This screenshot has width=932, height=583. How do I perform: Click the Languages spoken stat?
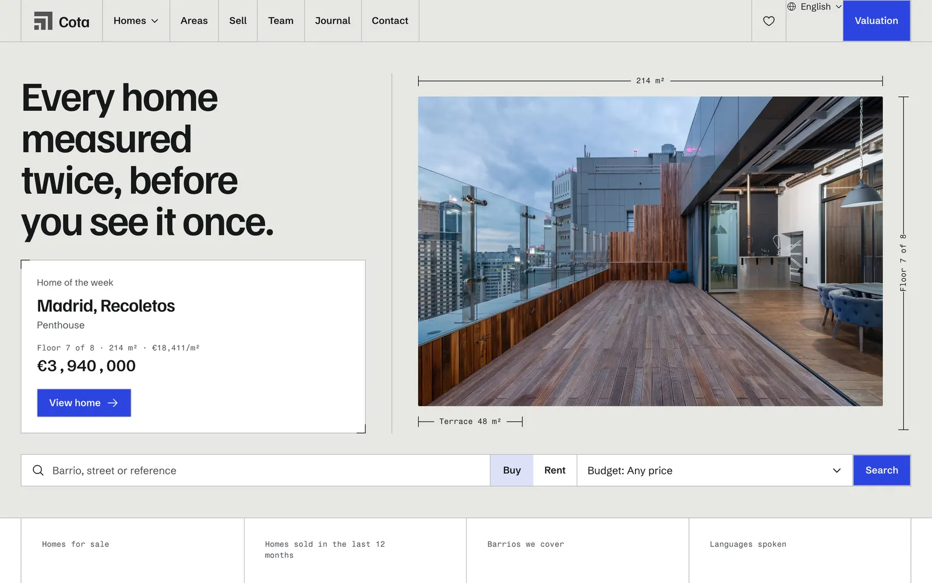click(748, 545)
